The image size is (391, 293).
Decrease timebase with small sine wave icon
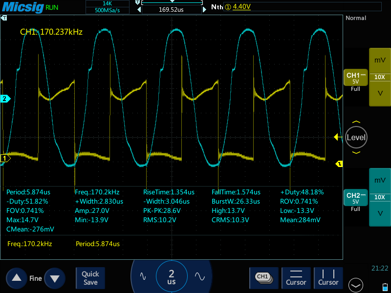[143, 276]
